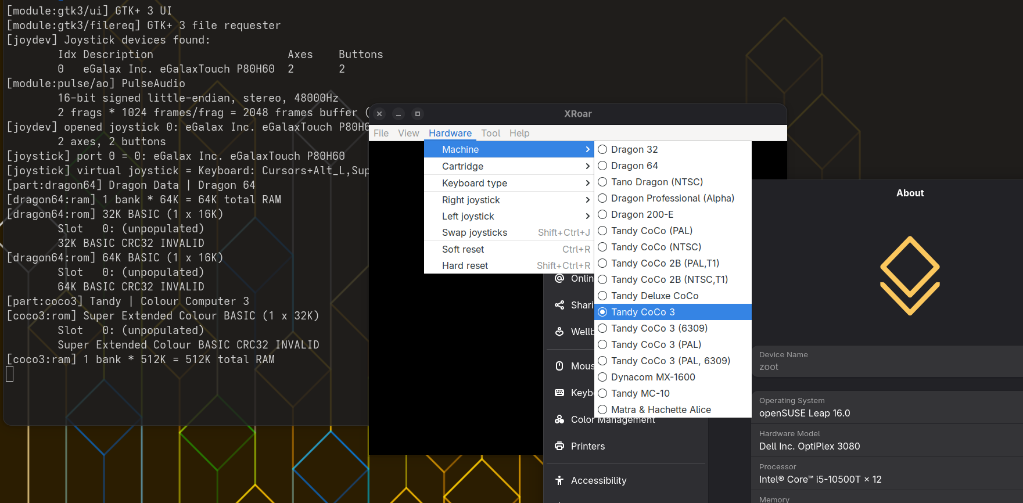Screen dimensions: 1023x503
Task: Click Device Name row showing zoot
Action: [887, 361]
